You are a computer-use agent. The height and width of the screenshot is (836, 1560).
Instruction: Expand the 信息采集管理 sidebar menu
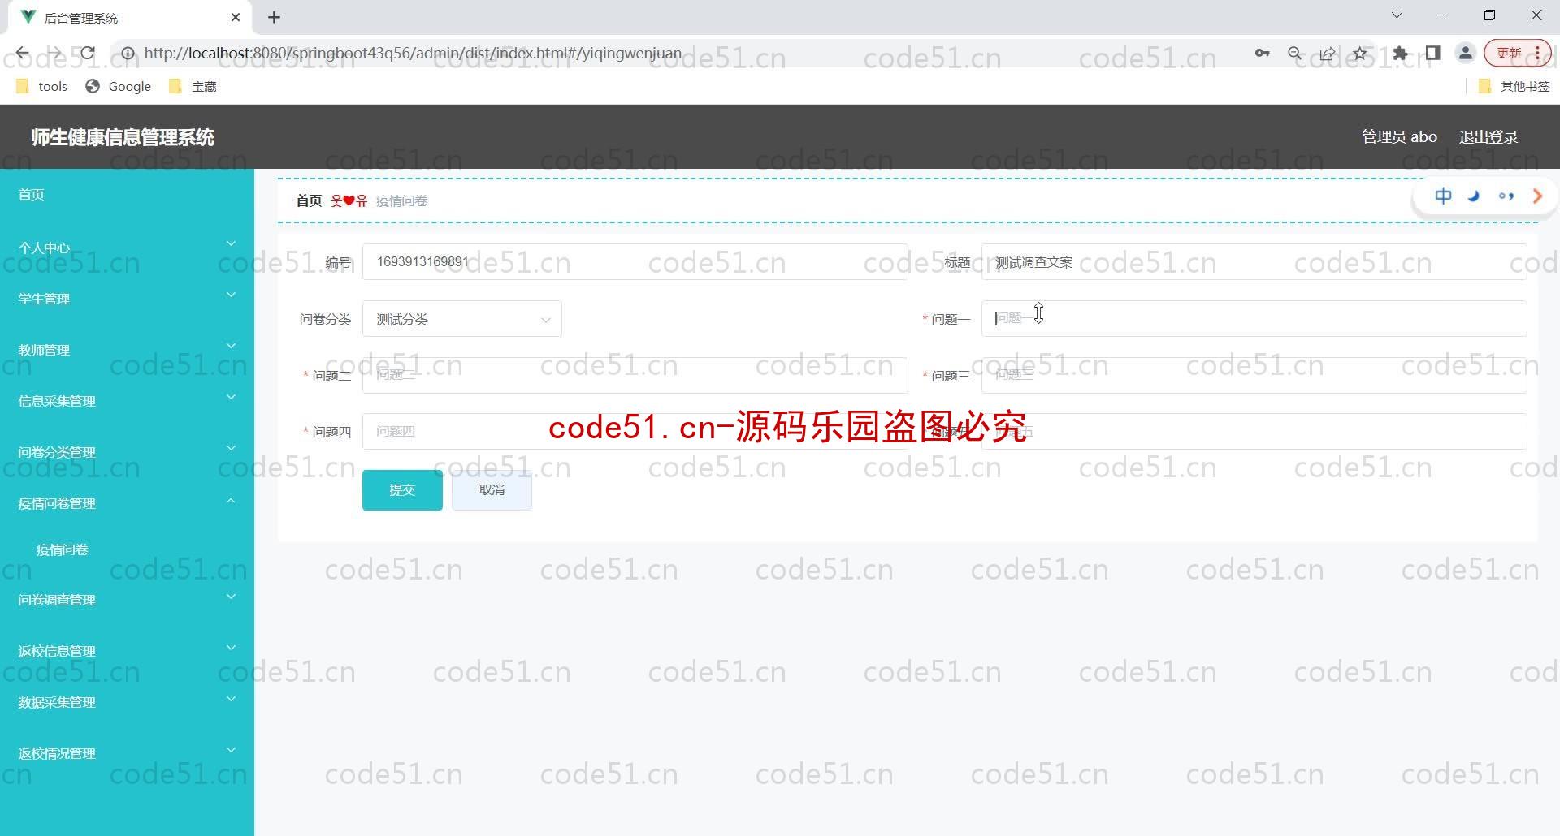pos(127,400)
